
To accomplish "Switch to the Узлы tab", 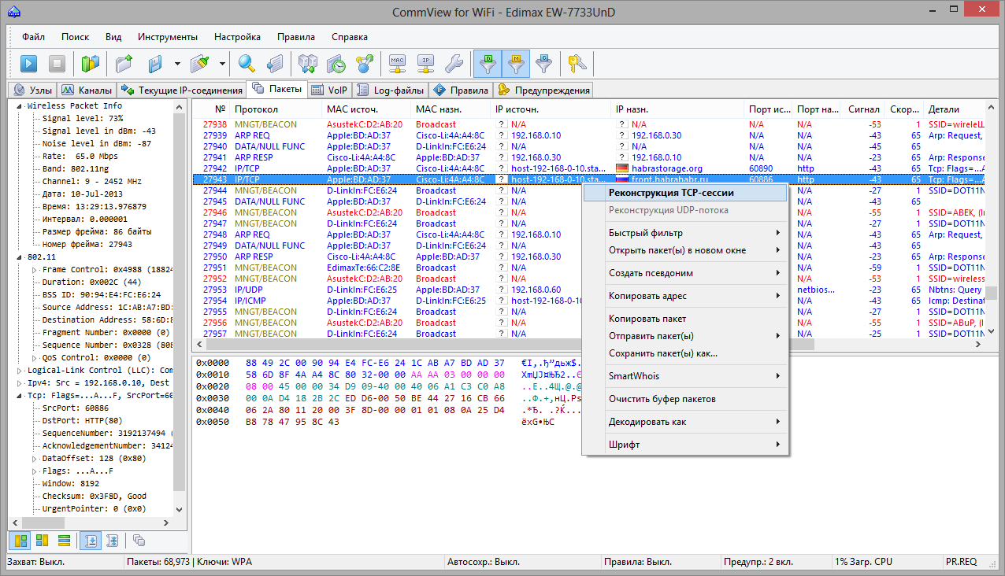I will point(33,90).
